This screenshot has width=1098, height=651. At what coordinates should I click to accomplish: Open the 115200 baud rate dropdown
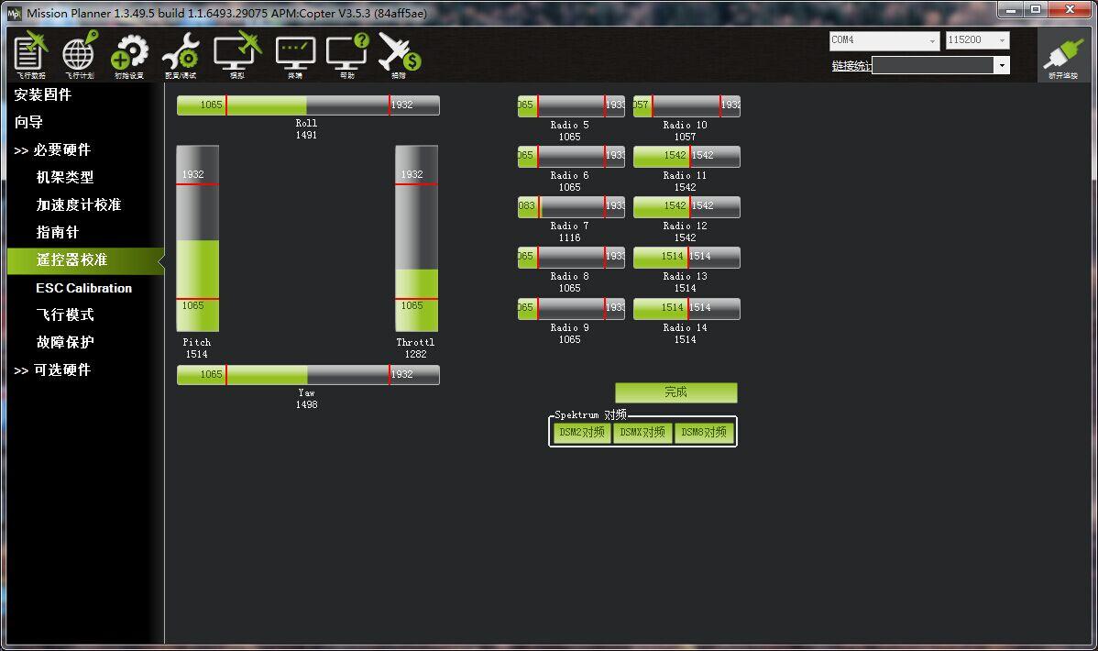pyautogui.click(x=1002, y=41)
